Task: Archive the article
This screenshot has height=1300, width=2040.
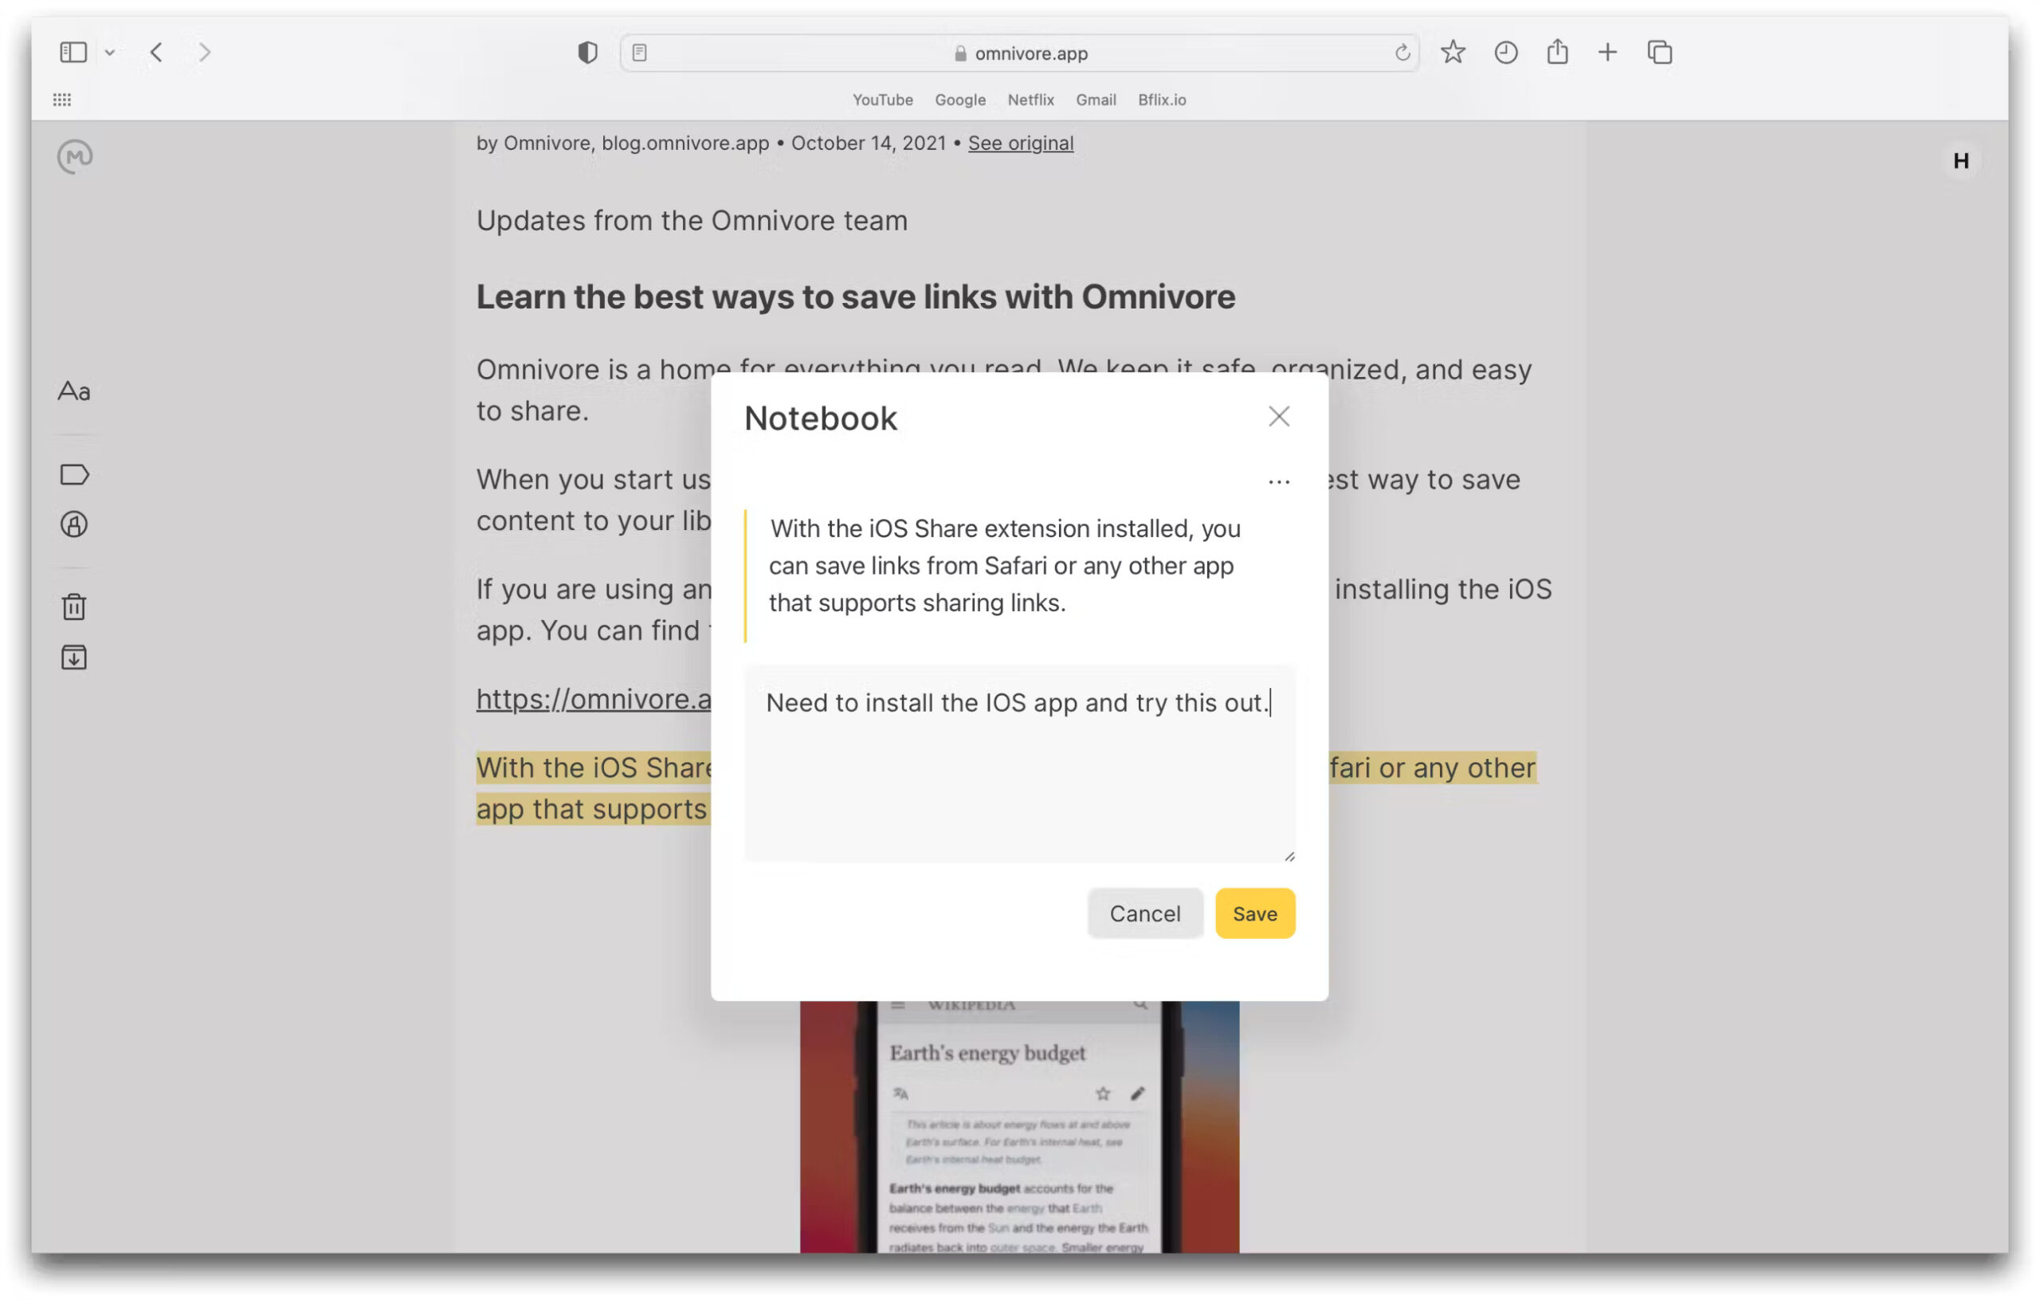Action: 75,658
